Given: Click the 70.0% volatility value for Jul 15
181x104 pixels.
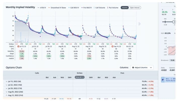Looking at the screenshot, I should (x=22, y=51).
